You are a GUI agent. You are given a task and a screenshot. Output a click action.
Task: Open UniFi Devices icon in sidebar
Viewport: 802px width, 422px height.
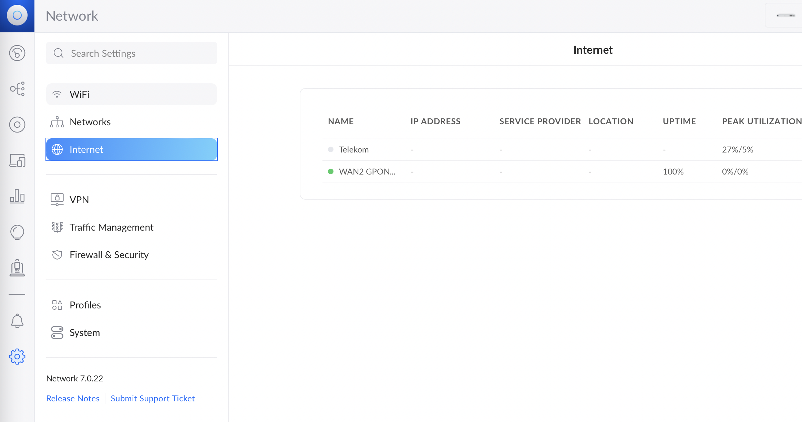pyautogui.click(x=17, y=125)
